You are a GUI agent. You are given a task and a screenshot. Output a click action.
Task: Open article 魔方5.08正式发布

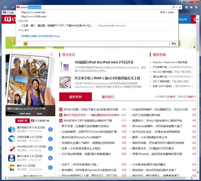click(x=91, y=115)
